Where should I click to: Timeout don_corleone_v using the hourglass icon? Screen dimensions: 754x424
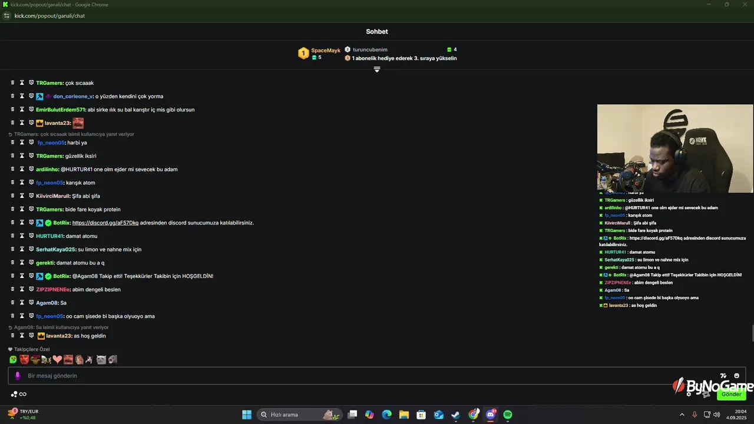click(x=22, y=96)
